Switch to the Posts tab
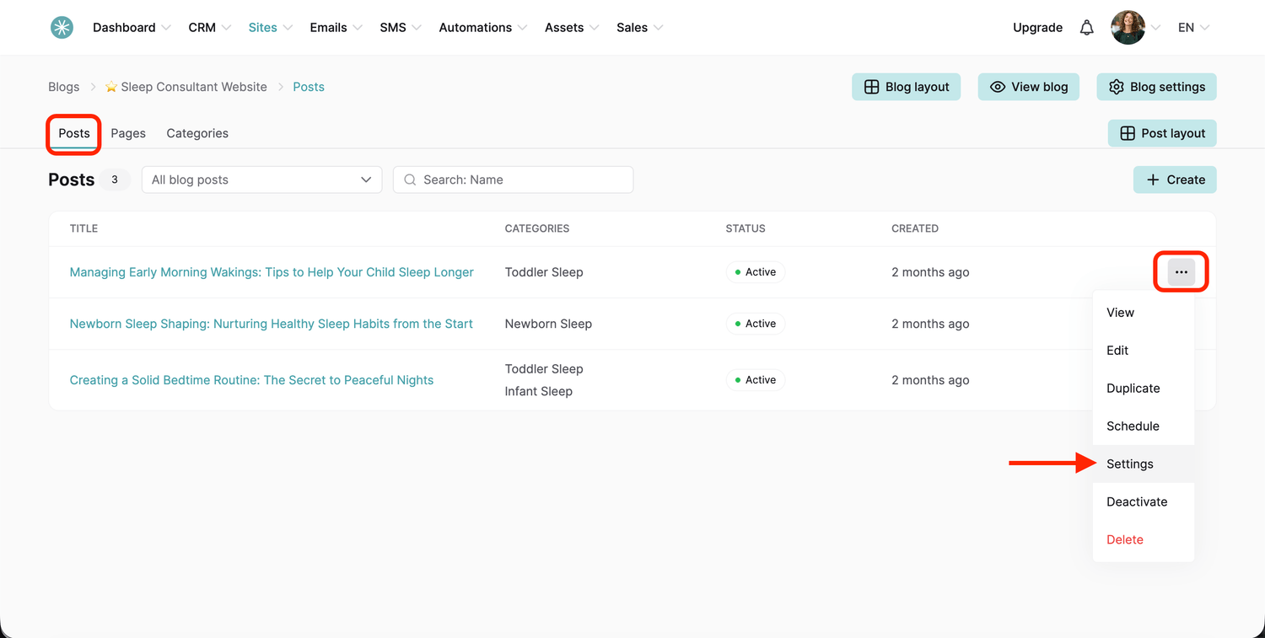The image size is (1265, 638). coord(74,133)
